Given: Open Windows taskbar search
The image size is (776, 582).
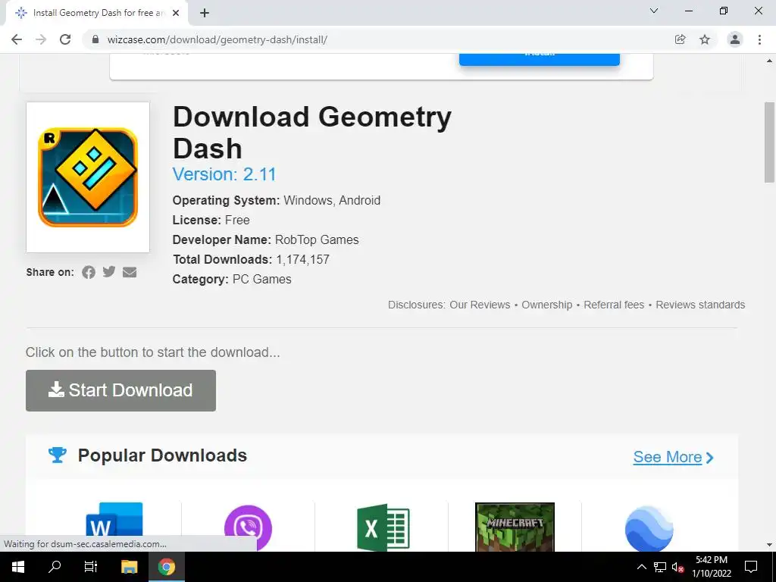Looking at the screenshot, I should click(55, 567).
